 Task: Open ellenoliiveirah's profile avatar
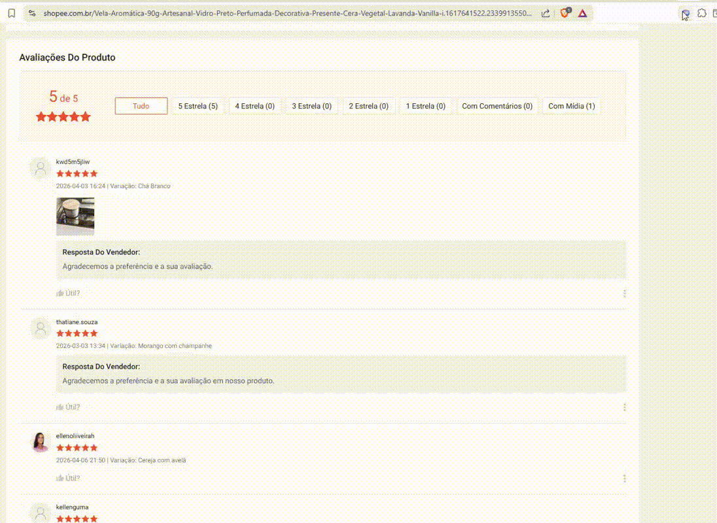(41, 442)
